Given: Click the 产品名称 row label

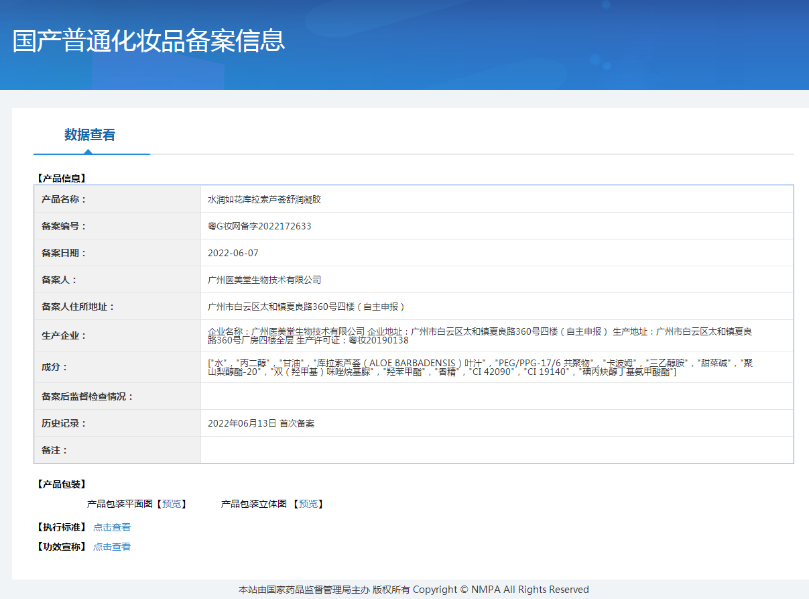Looking at the screenshot, I should [64, 200].
